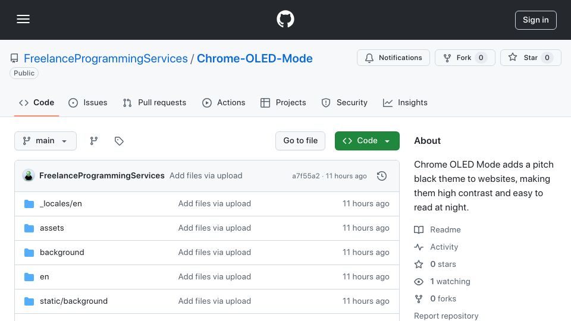
Task: Click folder icon beside en
Action: pos(29,277)
